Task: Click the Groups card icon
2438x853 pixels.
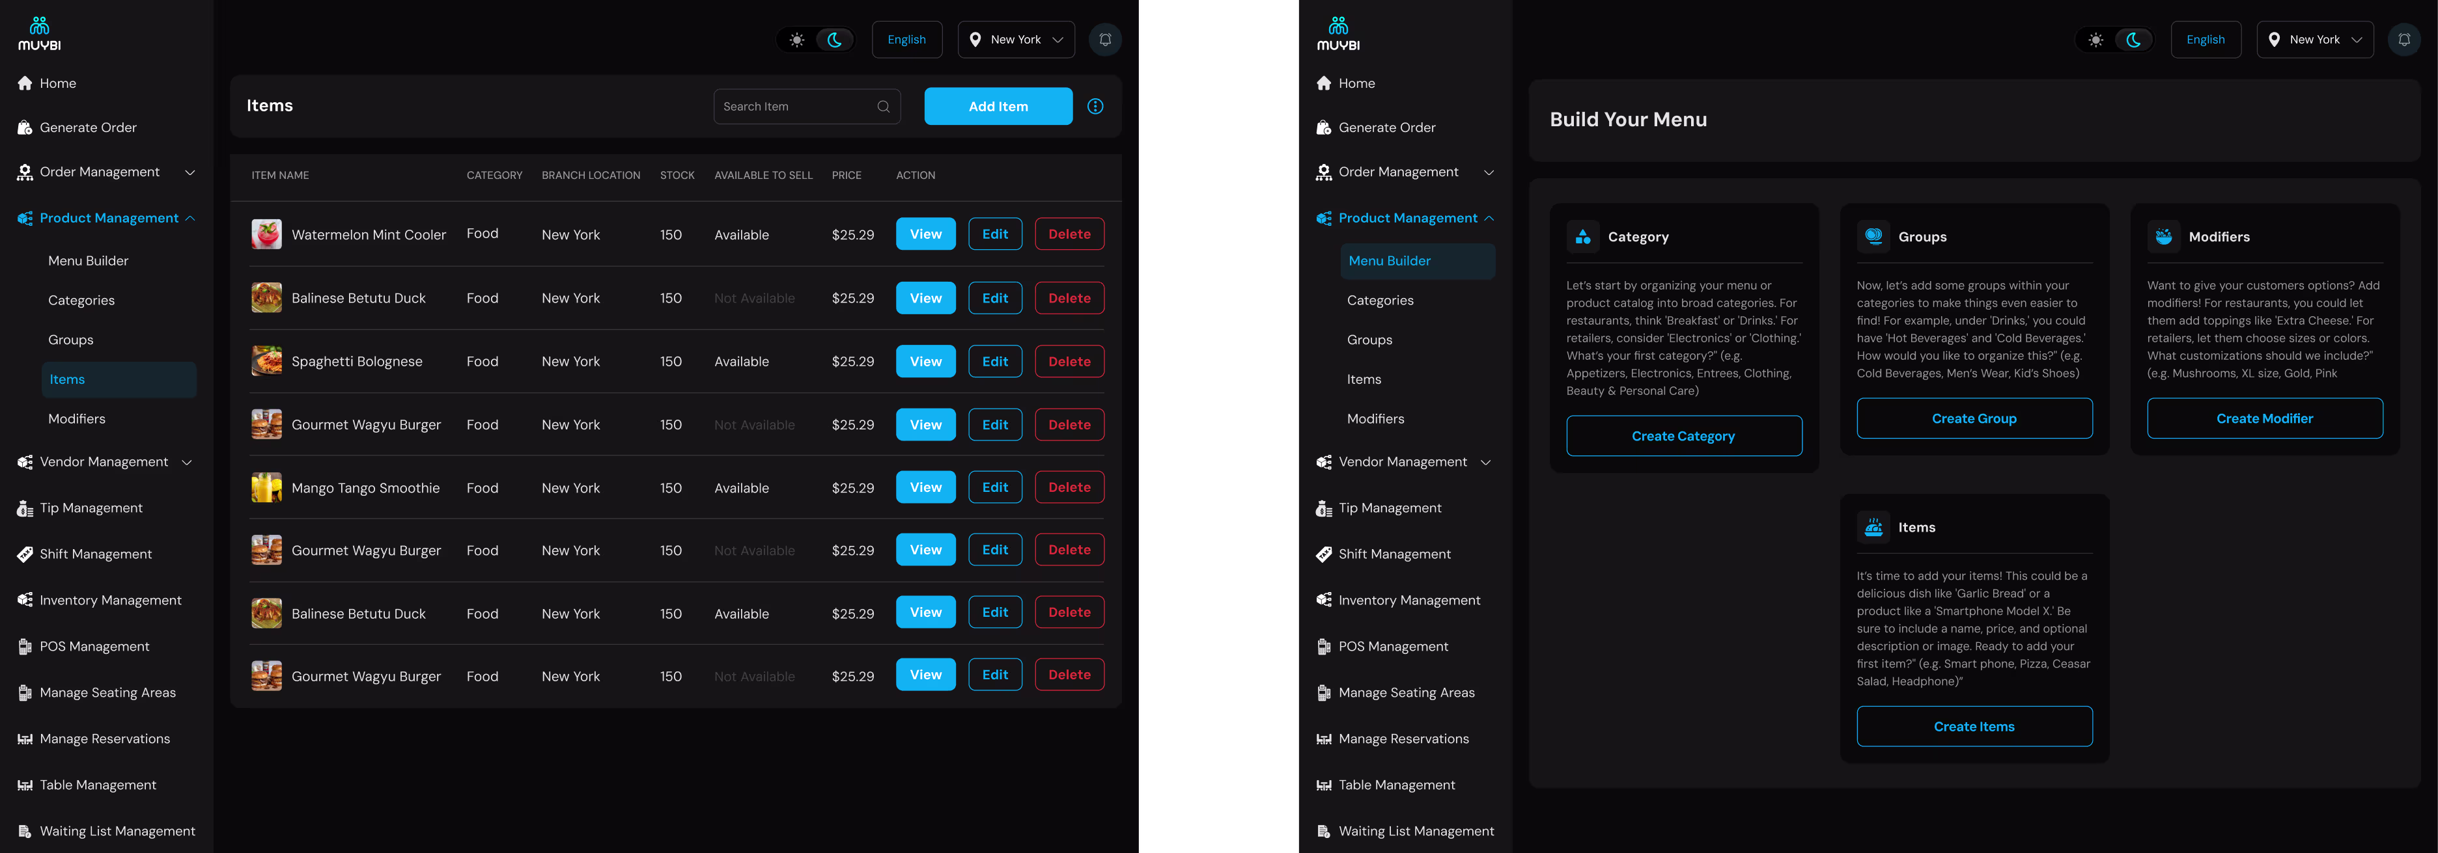Action: point(1873,236)
